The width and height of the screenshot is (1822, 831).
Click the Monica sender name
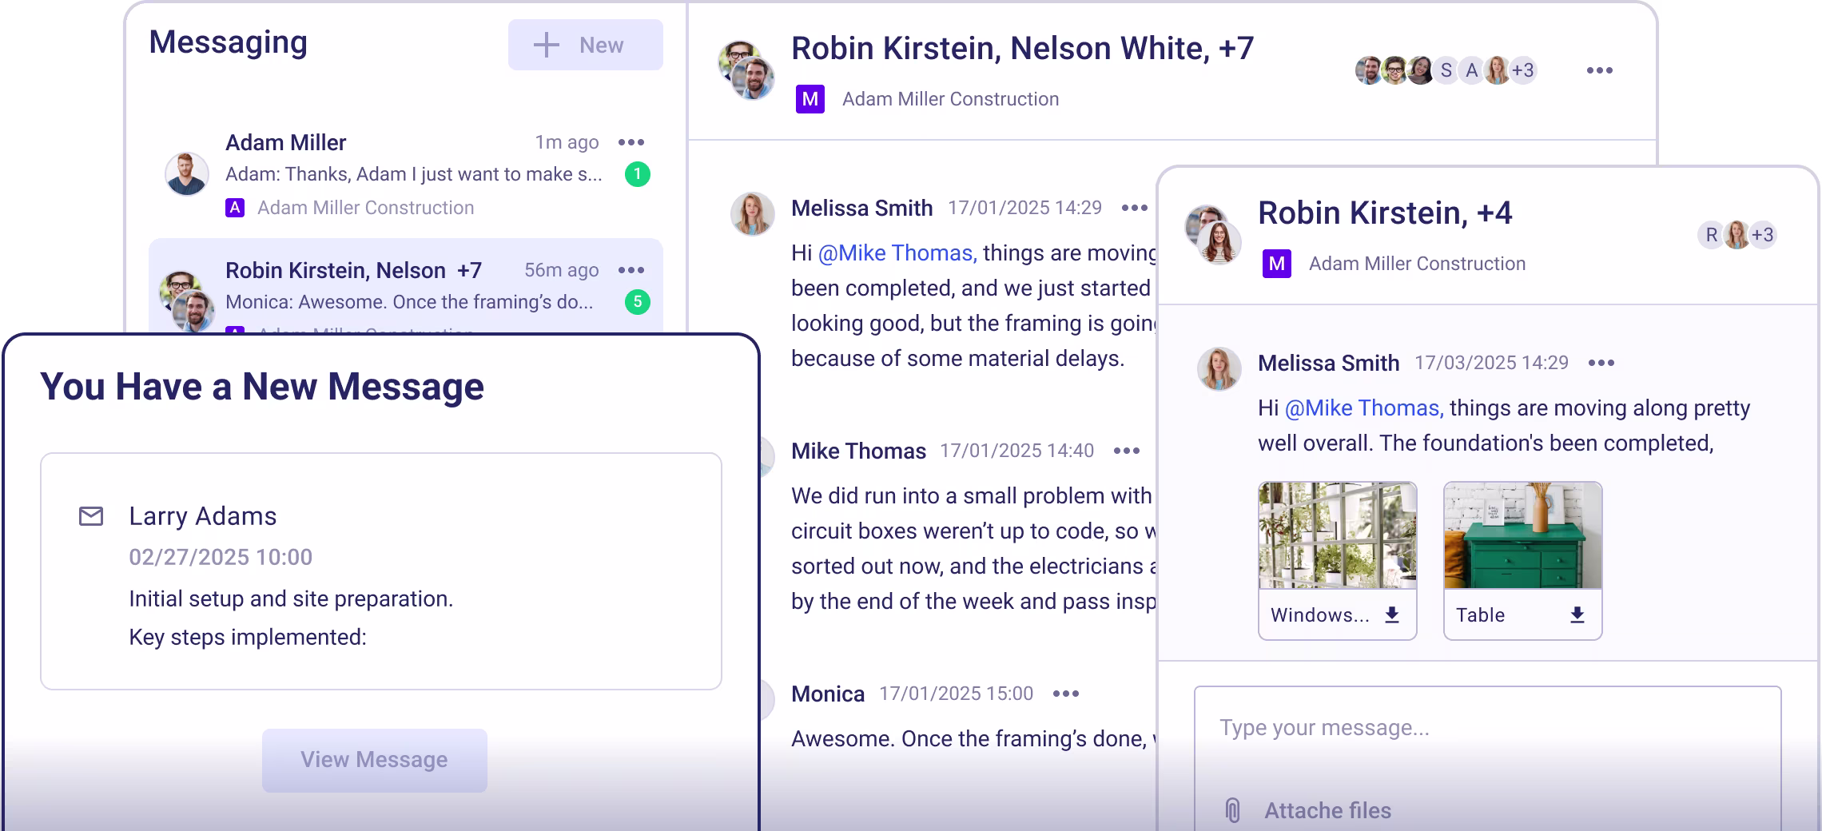[x=828, y=694]
